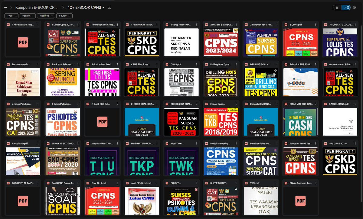The height and width of the screenshot is (219, 363).
Task: Open more actions for Drilling Hots Cpns
Action: (236, 64)
